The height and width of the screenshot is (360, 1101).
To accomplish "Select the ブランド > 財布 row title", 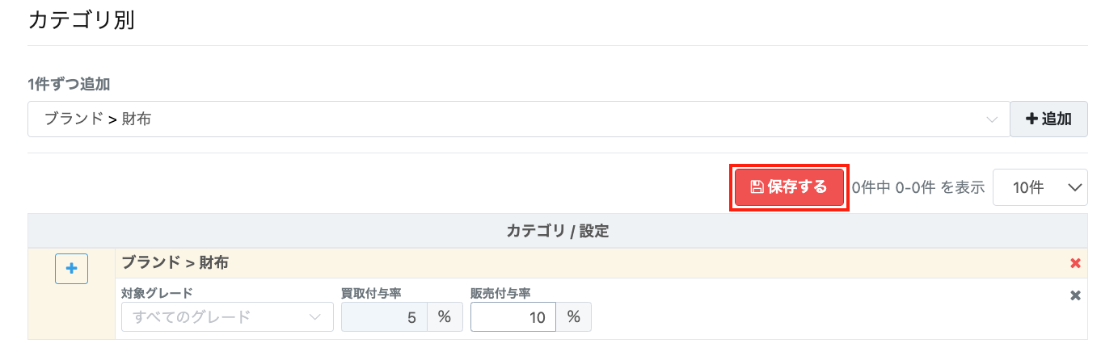I will (x=175, y=262).
